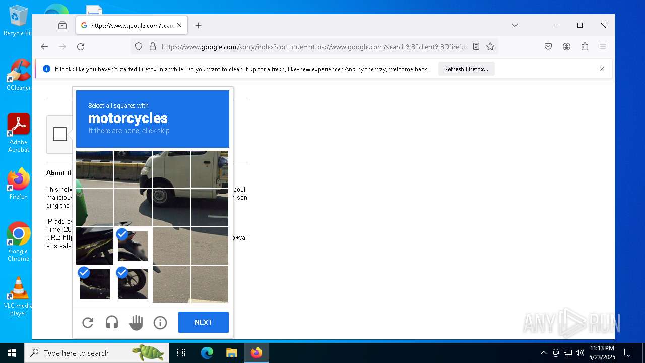Reload the current page
The height and width of the screenshot is (363, 645).
click(81, 47)
